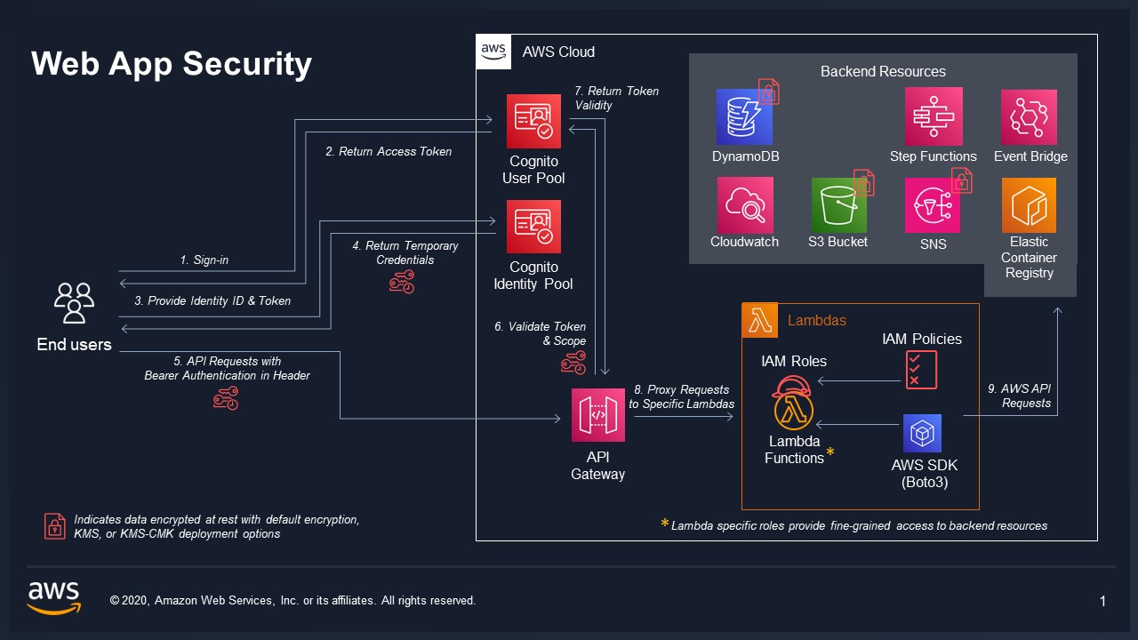Click the orange Lambdas group icon

click(x=759, y=321)
